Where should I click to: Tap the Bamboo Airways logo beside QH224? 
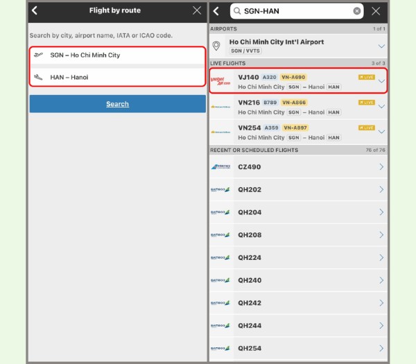pyautogui.click(x=220, y=258)
